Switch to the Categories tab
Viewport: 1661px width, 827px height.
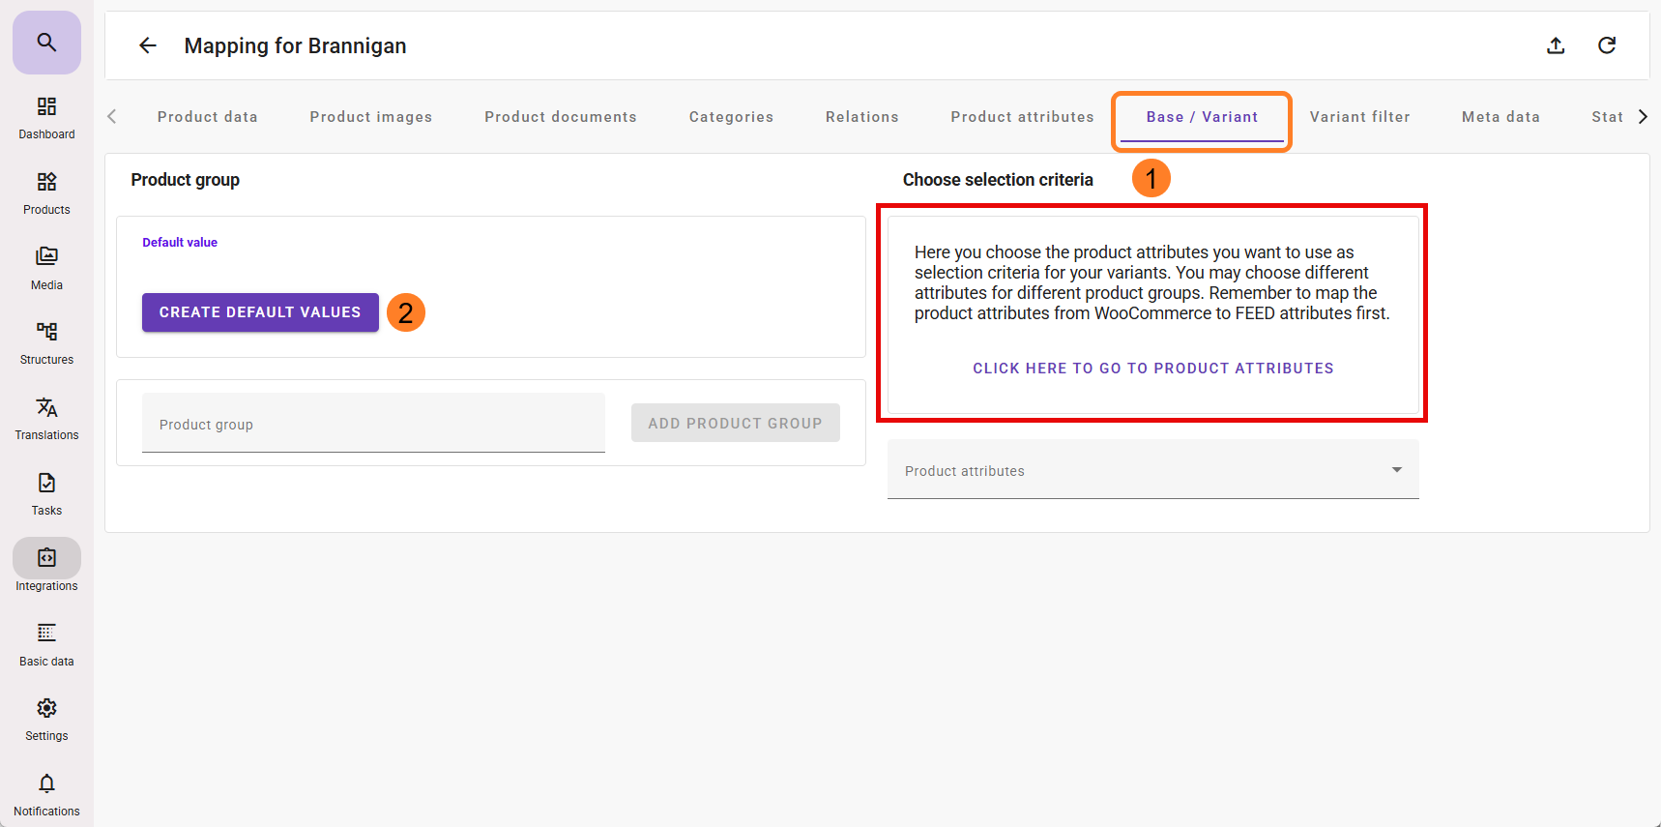(731, 117)
